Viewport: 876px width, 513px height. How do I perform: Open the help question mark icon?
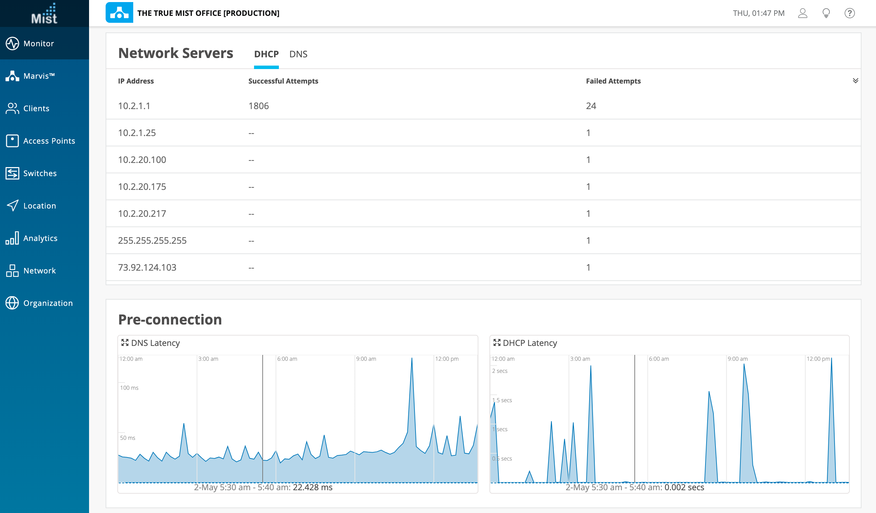[x=849, y=13]
